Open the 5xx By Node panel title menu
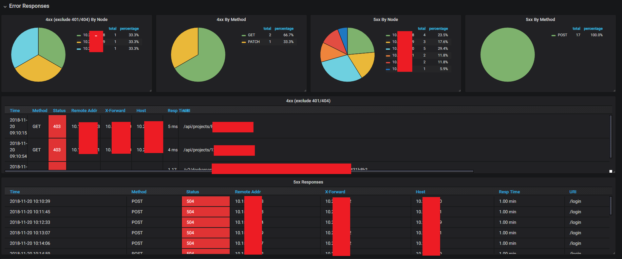Image resolution: width=622 pixels, height=259 pixels. 385,20
